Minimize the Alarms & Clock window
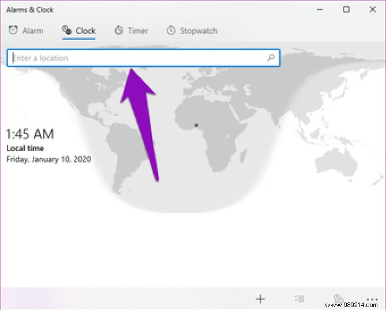Viewport: 386px width, 310px height. (x=320, y=10)
